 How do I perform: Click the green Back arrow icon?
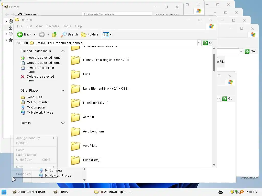(20, 34)
